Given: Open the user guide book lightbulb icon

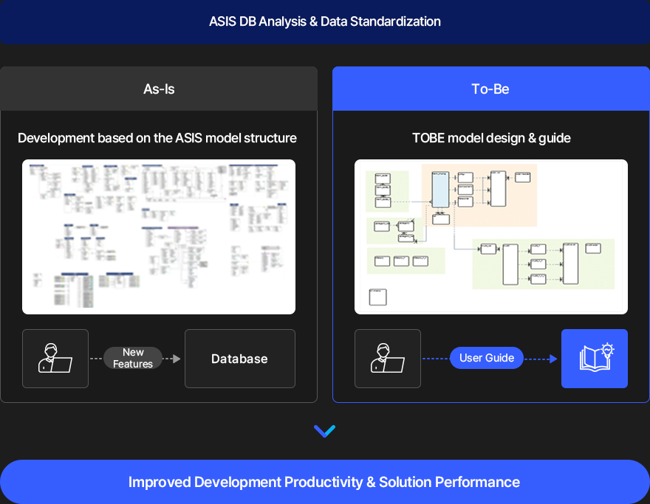Looking at the screenshot, I should 595,358.
